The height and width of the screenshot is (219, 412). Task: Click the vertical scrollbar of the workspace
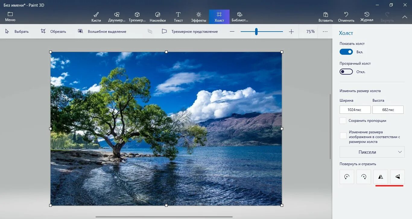(x=331, y=126)
